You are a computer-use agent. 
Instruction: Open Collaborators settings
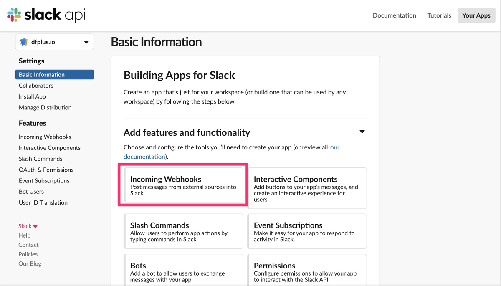[x=36, y=86]
